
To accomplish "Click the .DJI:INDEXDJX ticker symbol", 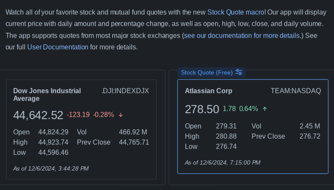I will 125,91.
